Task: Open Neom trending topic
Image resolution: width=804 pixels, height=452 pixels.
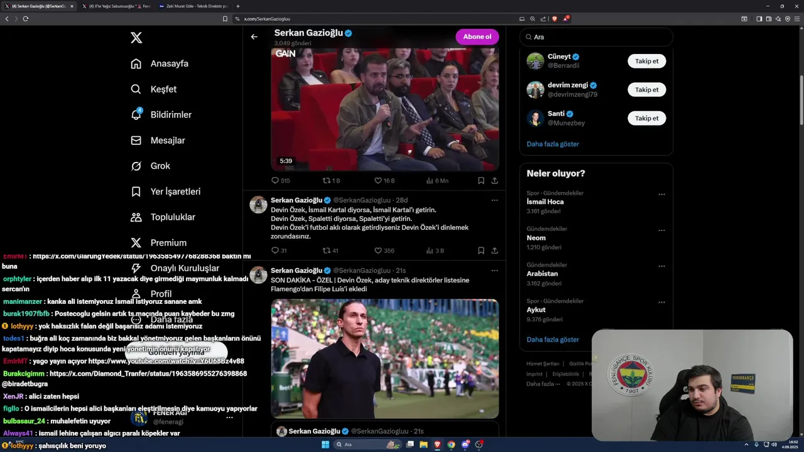Action: (x=536, y=238)
